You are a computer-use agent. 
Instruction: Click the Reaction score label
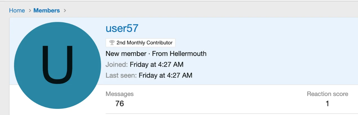327,94
